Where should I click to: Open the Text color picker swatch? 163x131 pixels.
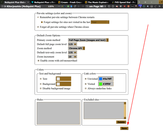pyautogui.click(x=64, y=79)
